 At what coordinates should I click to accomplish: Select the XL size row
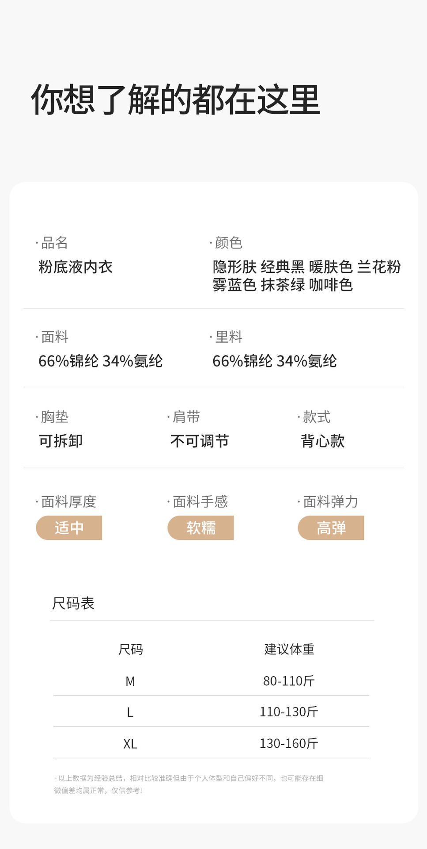[130, 744]
